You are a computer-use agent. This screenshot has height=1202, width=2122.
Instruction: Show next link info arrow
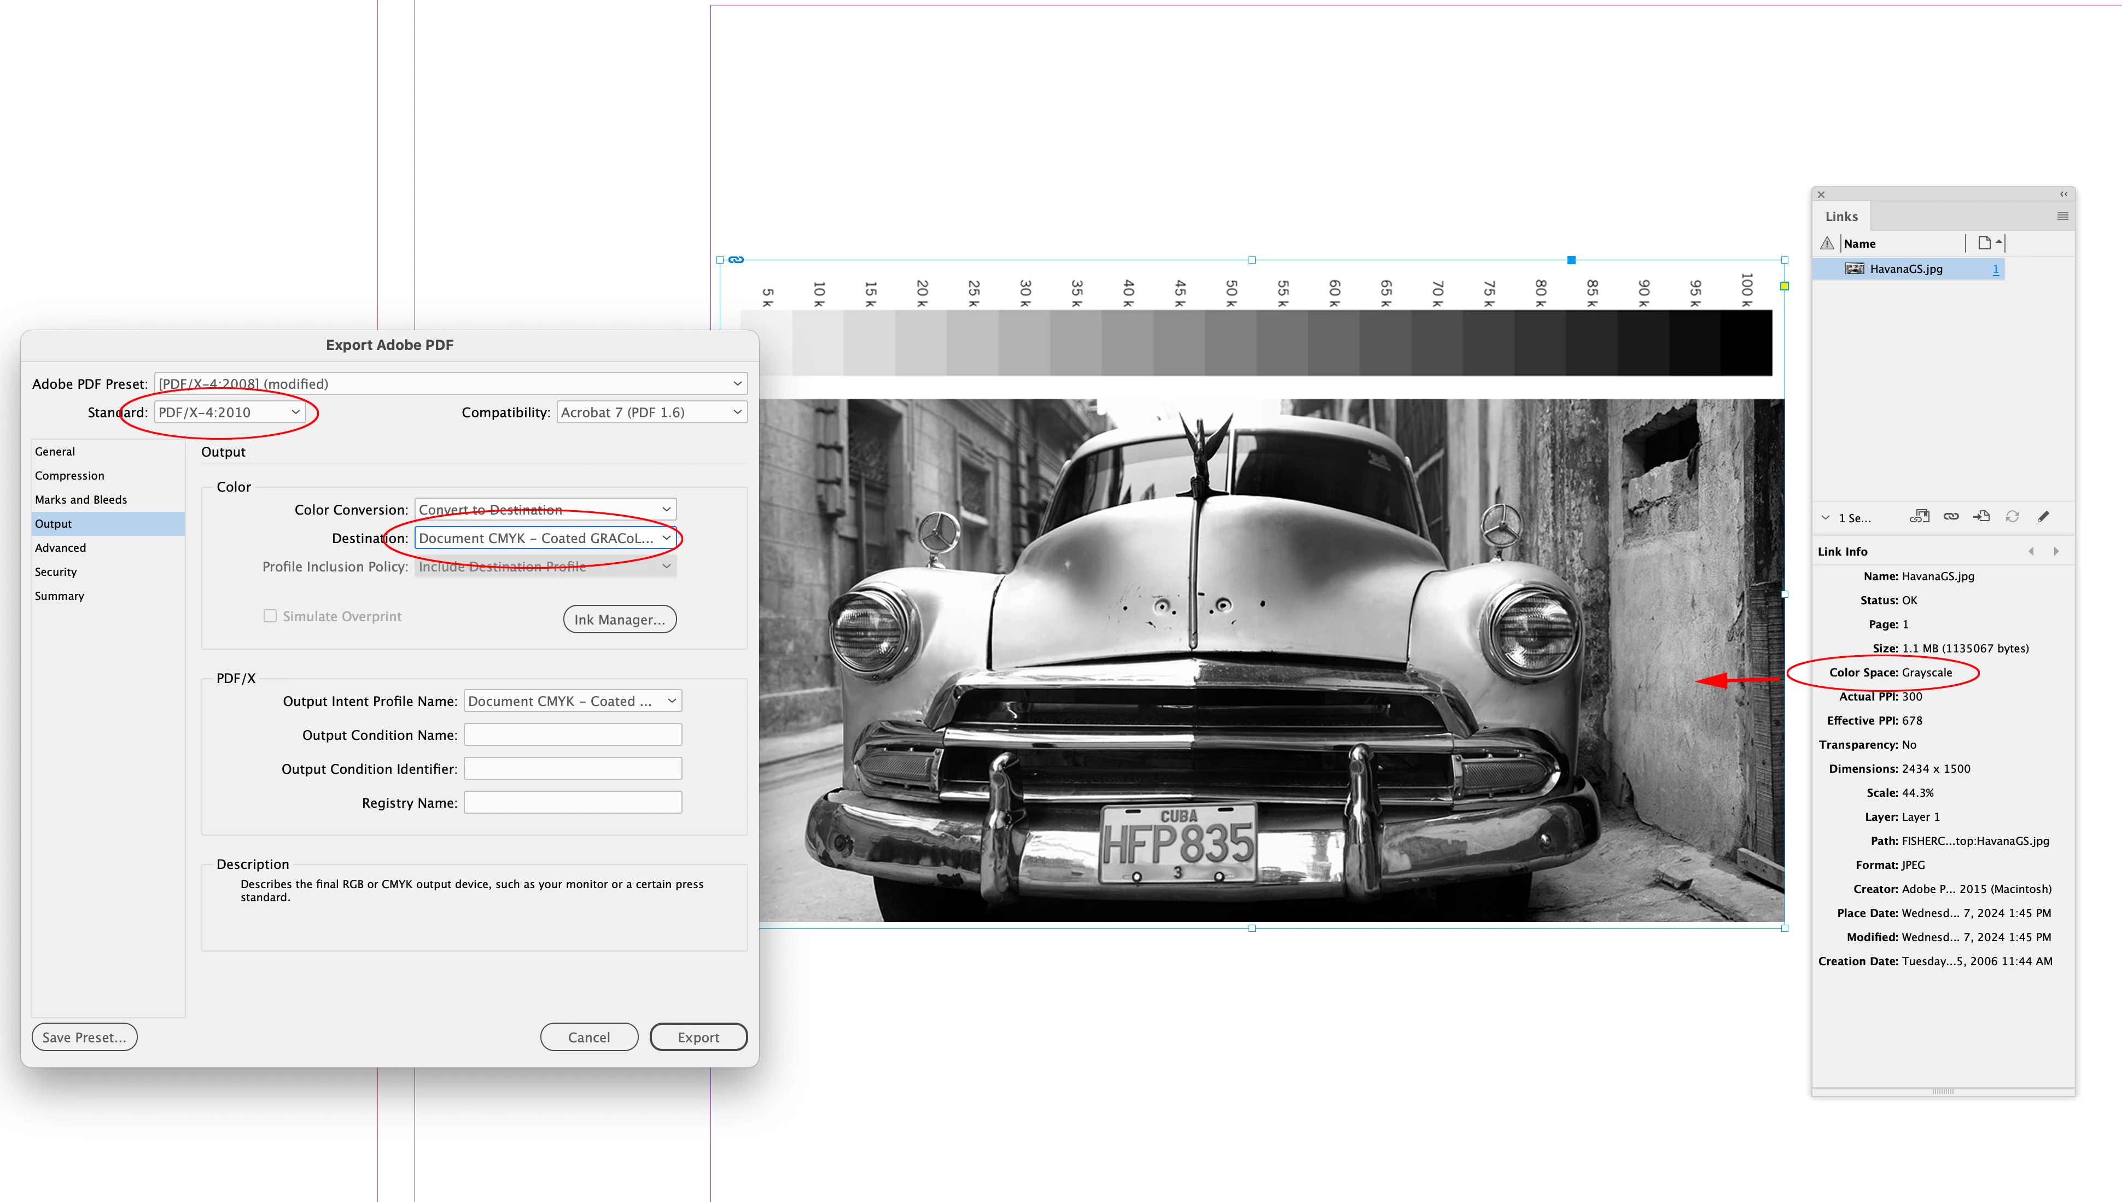[2056, 551]
